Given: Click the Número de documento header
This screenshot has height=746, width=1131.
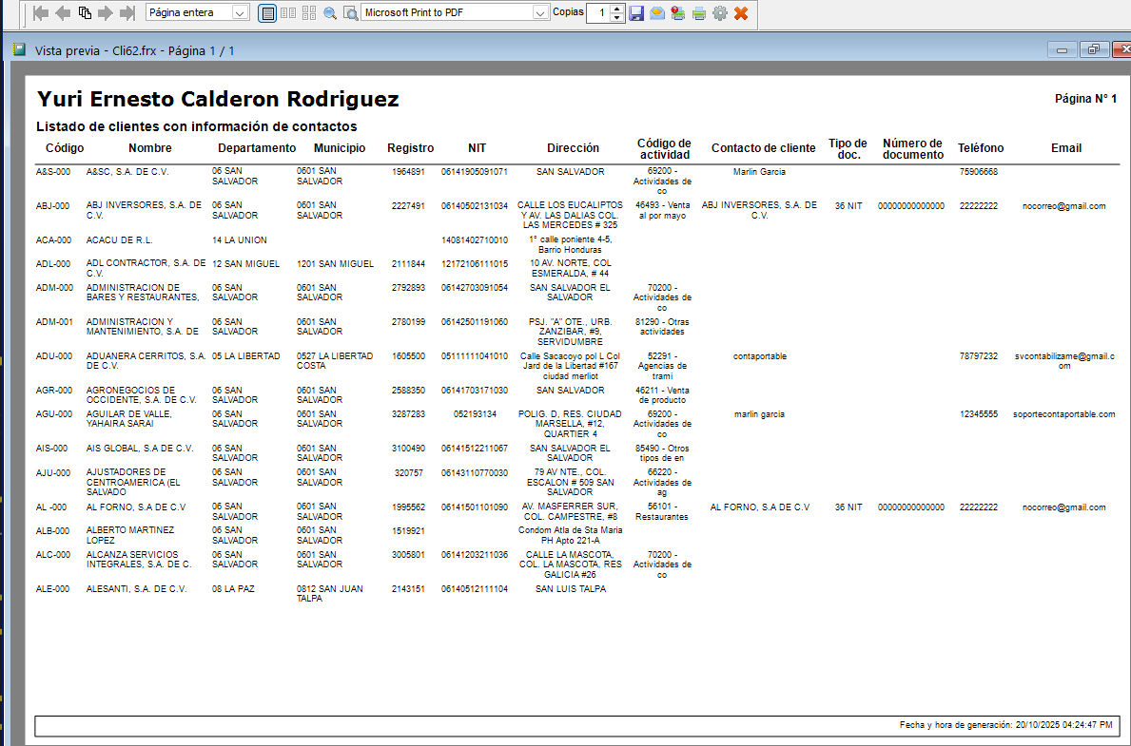Looking at the screenshot, I should click(x=912, y=148).
